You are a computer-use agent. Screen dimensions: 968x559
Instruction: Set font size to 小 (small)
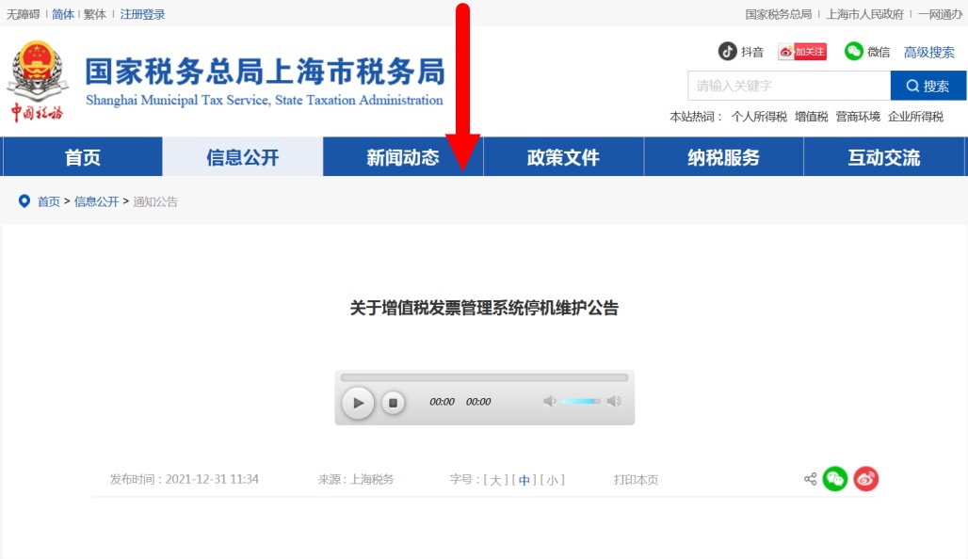pos(553,480)
